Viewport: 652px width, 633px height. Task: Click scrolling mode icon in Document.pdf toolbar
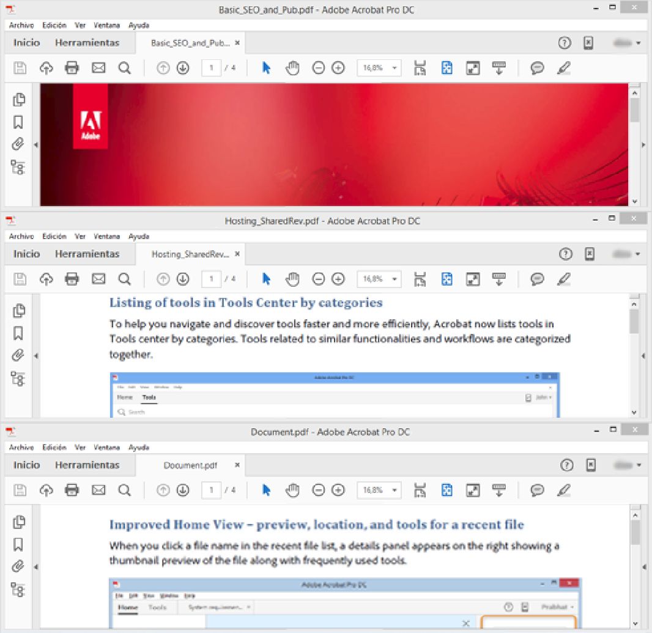pyautogui.click(x=420, y=490)
